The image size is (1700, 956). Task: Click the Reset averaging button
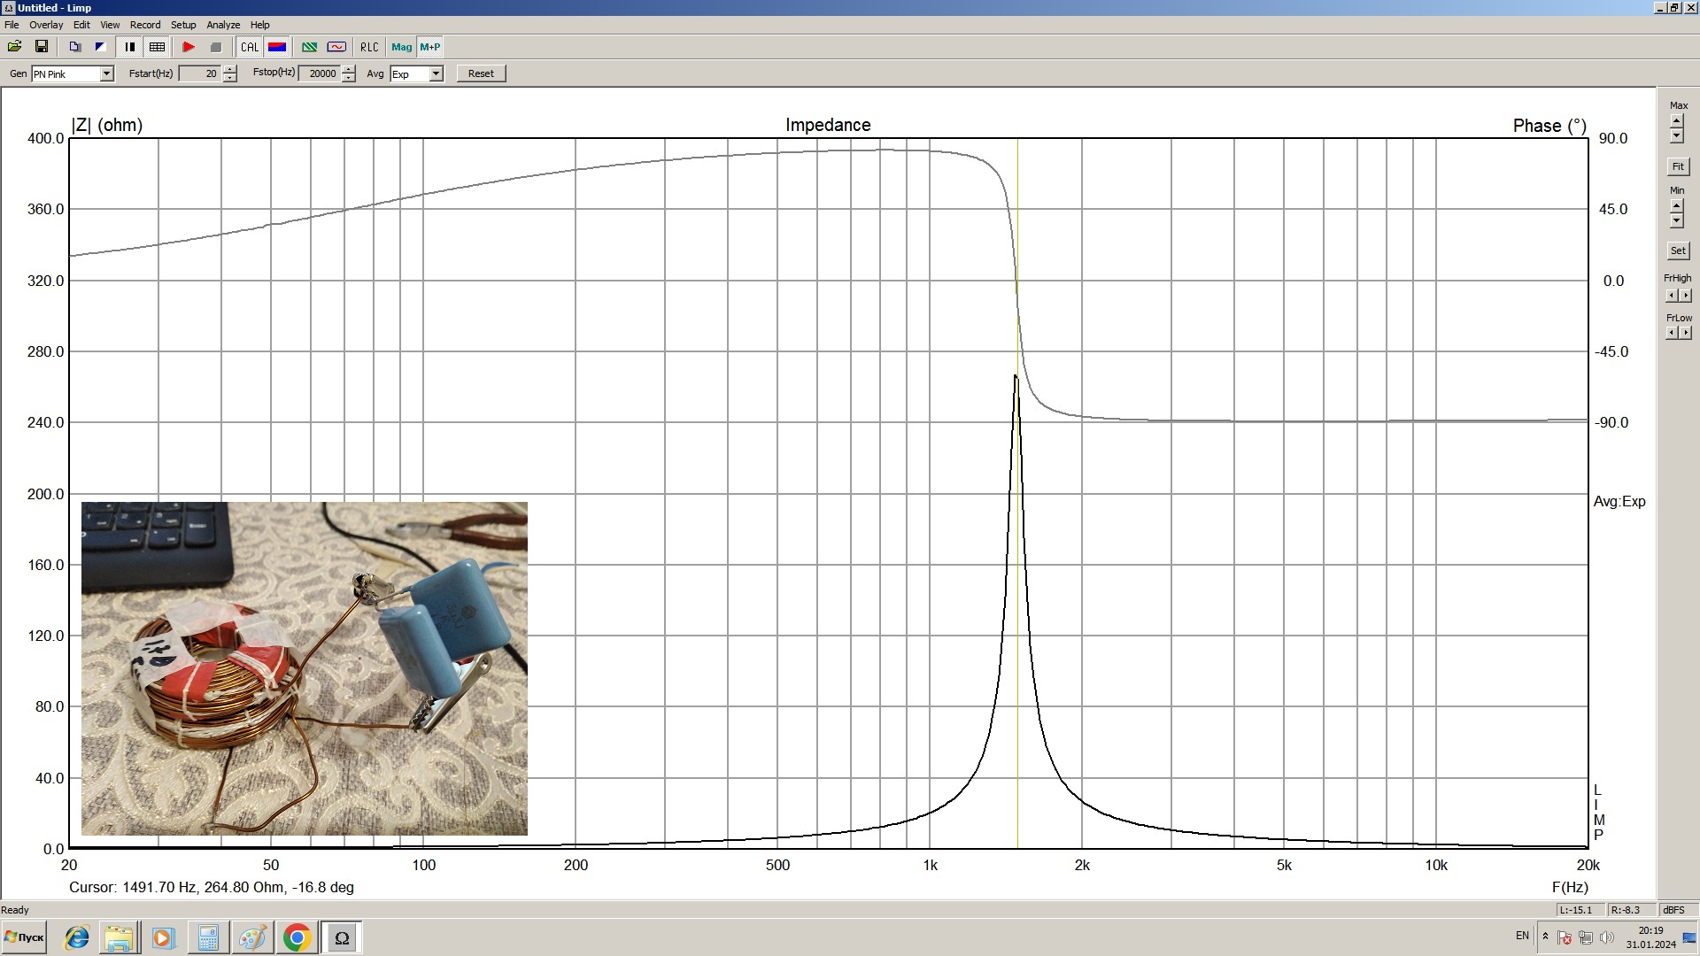[x=481, y=73]
